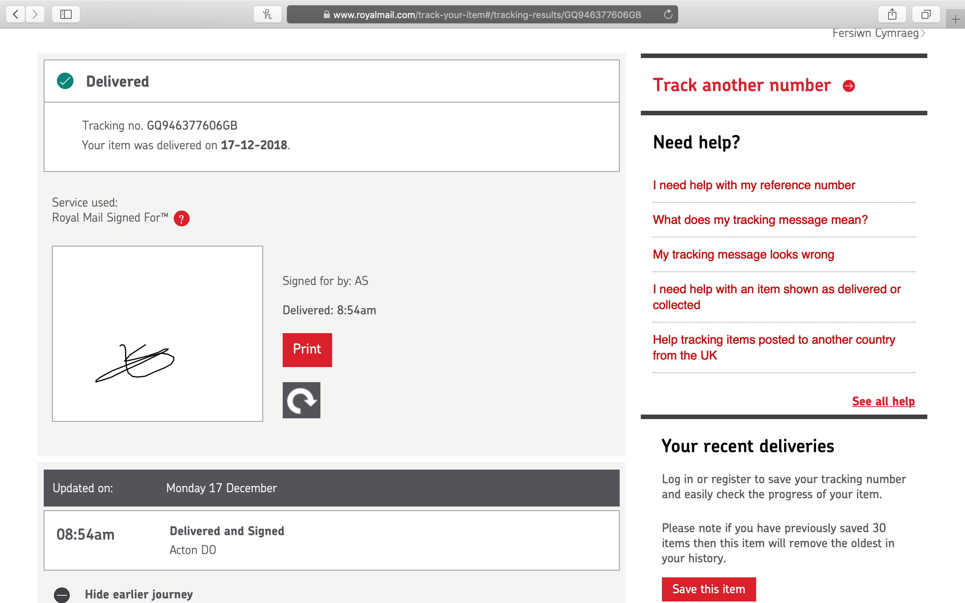The width and height of the screenshot is (965, 603).
Task: Click the delivery date 17-12-2018
Action: pos(254,145)
